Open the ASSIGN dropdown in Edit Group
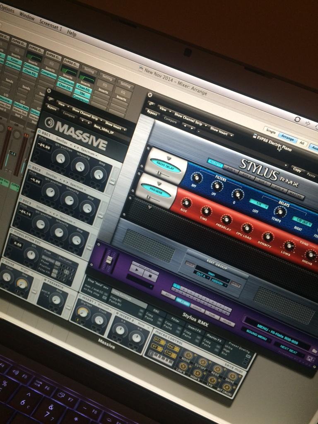 pyautogui.click(x=220, y=283)
